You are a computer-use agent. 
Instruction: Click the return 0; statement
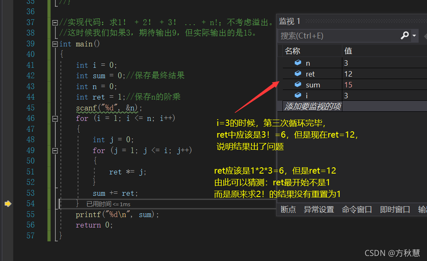[94, 225]
